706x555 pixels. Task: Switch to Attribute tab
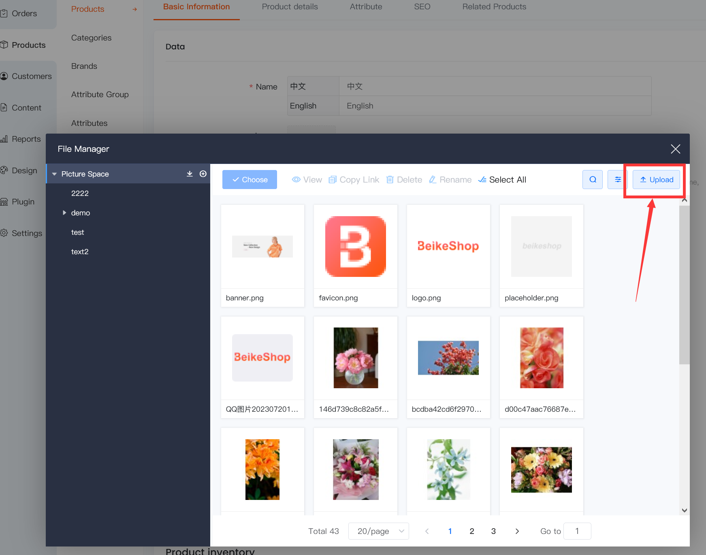click(x=366, y=7)
